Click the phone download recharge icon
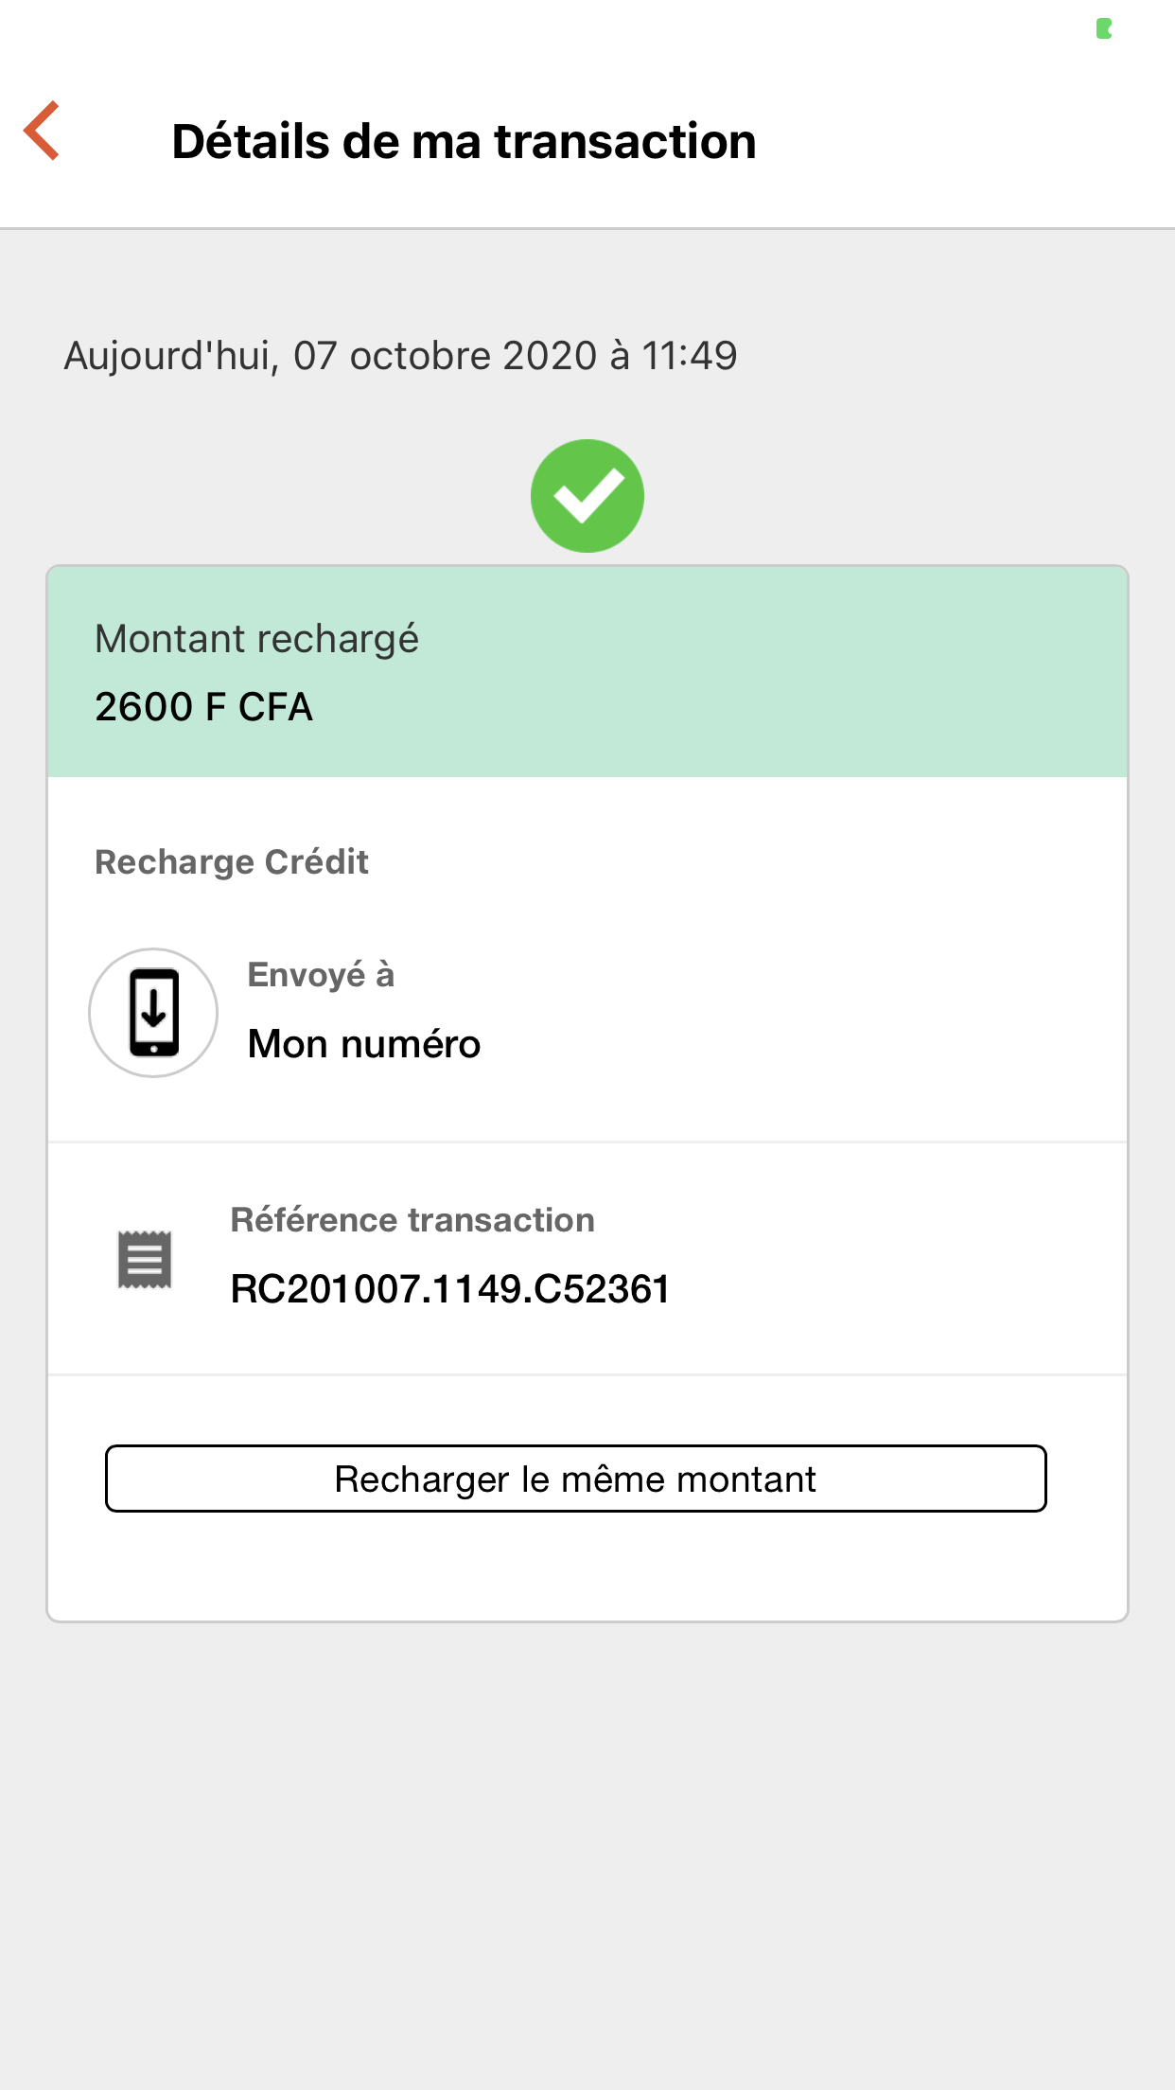This screenshot has width=1175, height=2090. (153, 1013)
